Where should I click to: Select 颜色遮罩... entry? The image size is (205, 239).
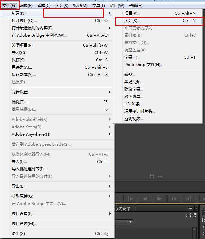pyautogui.click(x=158, y=97)
